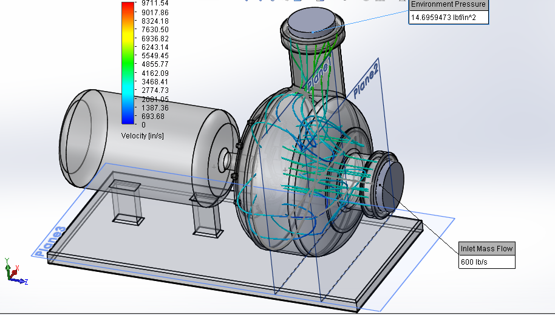Select the Inlet Mass Flow callout header

pyautogui.click(x=486, y=248)
